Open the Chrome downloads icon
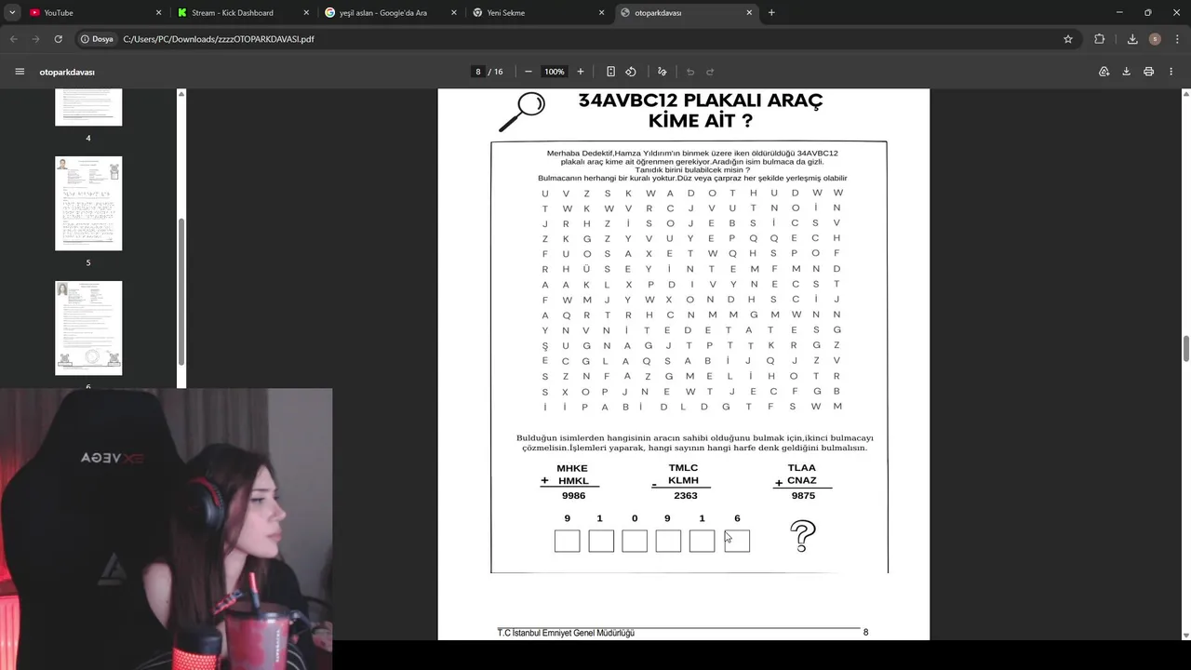The width and height of the screenshot is (1191, 670). [x=1132, y=39]
